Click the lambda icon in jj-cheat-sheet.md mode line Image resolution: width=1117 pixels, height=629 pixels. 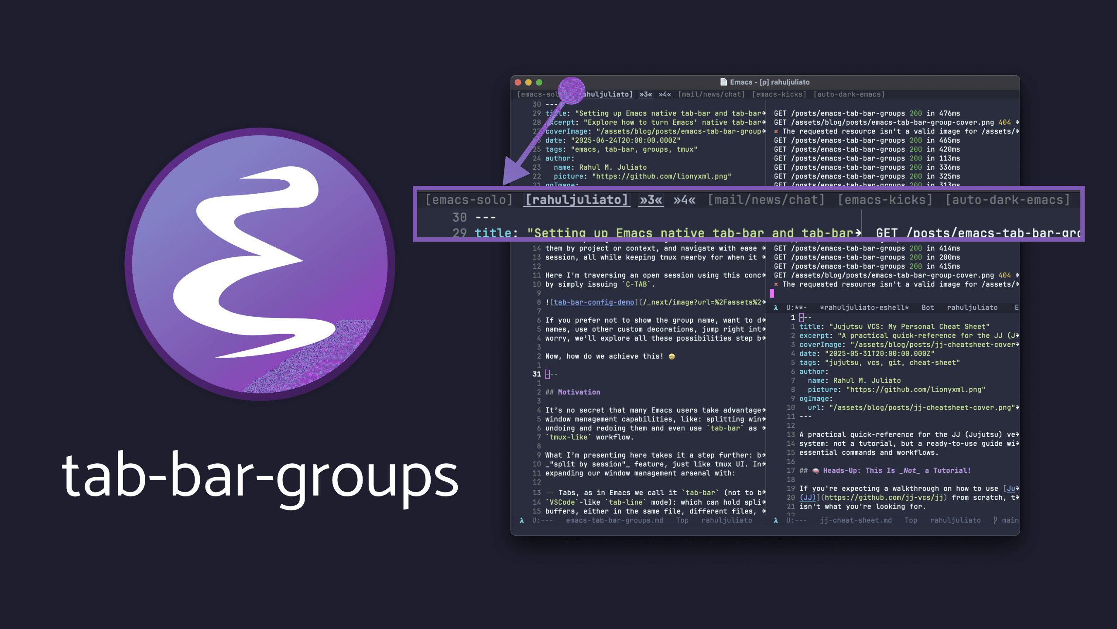(775, 520)
